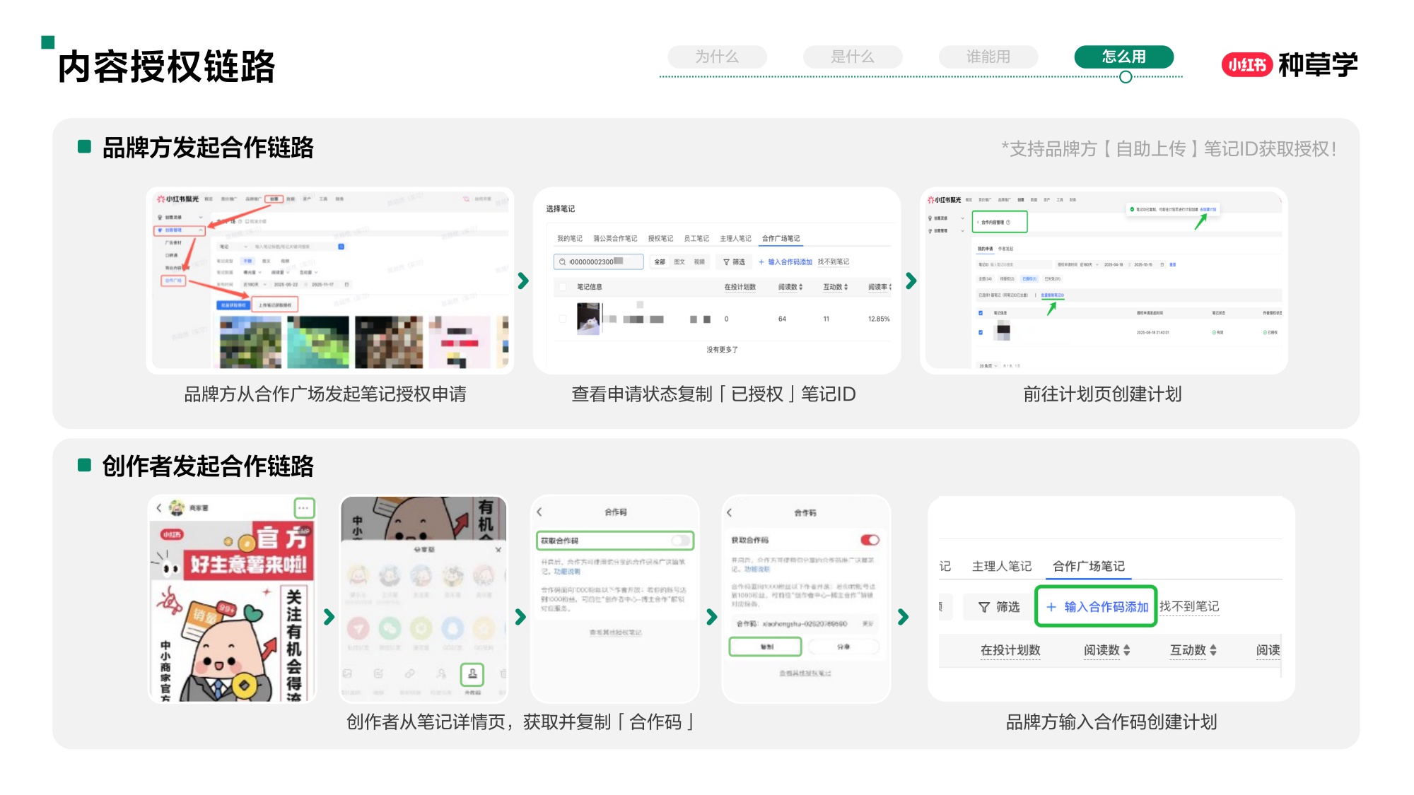The image size is (1414, 795).
Task: Turn off the red 获取合作码 switch
Action: point(870,540)
